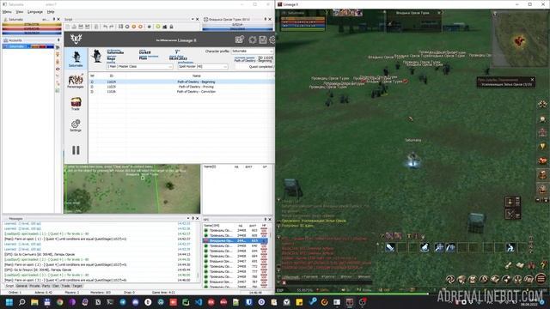Open the Personages section icon

click(x=76, y=81)
